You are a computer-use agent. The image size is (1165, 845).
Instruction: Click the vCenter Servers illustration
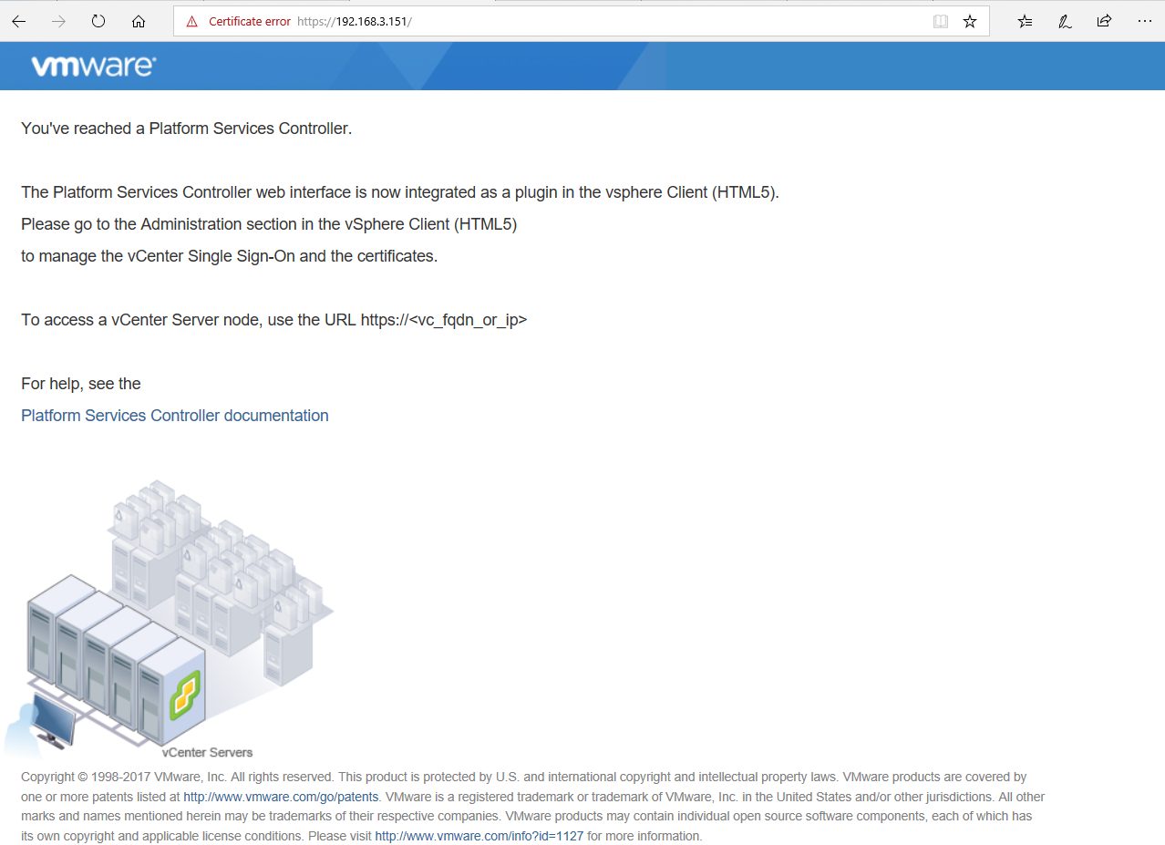[169, 617]
